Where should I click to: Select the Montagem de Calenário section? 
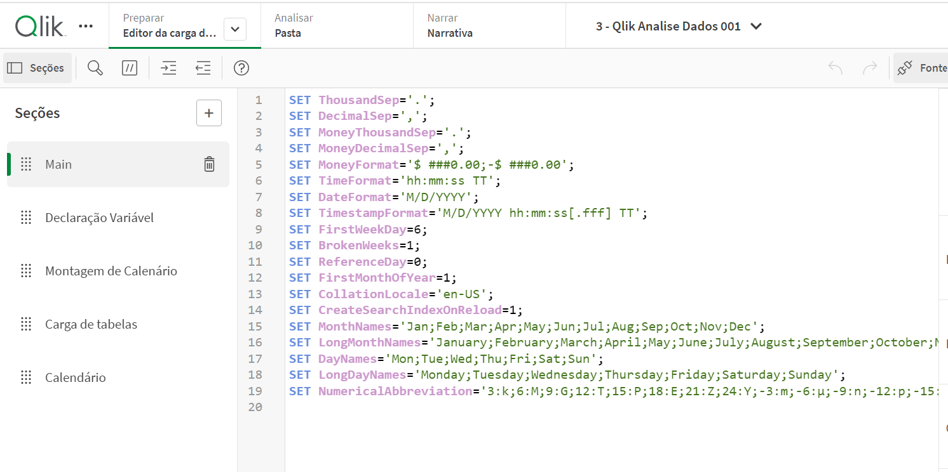tap(111, 271)
